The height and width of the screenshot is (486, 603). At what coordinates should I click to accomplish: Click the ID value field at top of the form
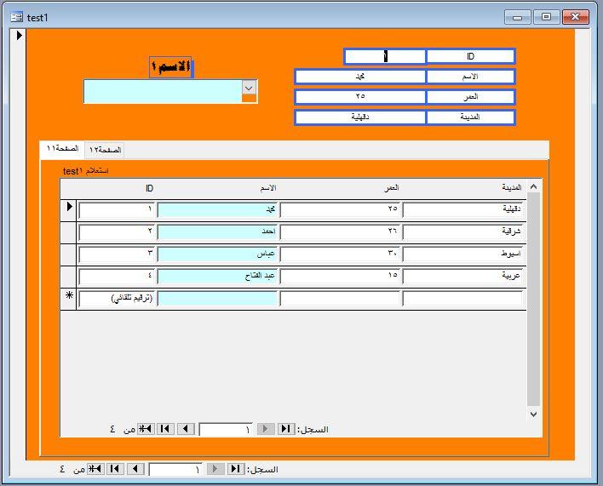[385, 56]
